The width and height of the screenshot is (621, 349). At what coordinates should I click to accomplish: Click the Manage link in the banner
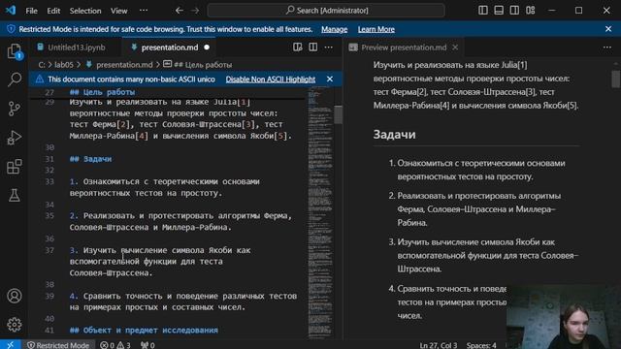coord(334,29)
